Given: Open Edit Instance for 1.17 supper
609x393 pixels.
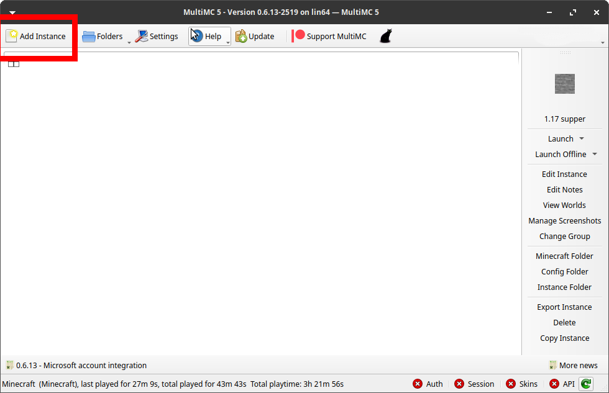Looking at the screenshot, I should point(564,174).
